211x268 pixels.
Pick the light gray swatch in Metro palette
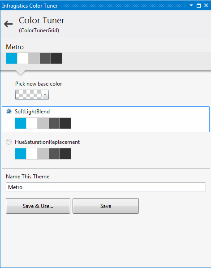[34, 58]
